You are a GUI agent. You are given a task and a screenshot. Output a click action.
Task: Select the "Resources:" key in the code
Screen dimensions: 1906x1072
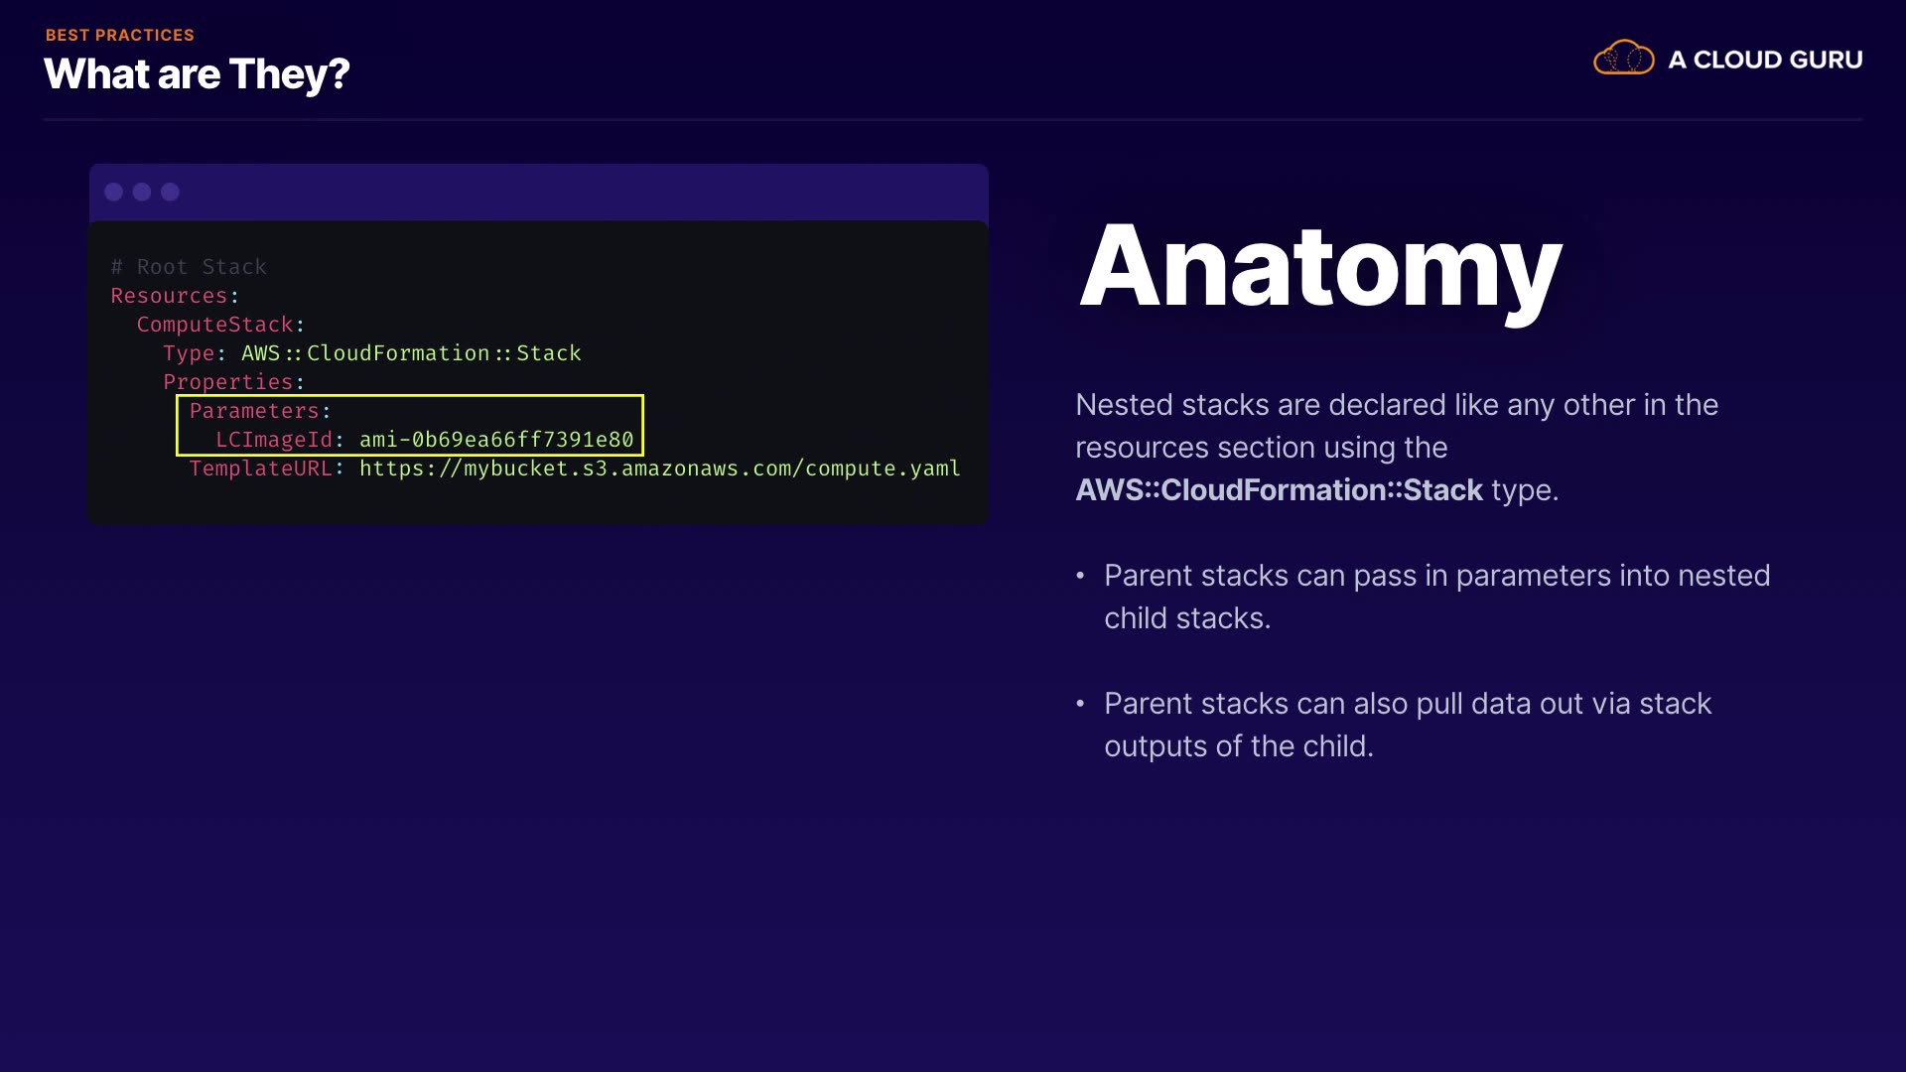[170, 296]
